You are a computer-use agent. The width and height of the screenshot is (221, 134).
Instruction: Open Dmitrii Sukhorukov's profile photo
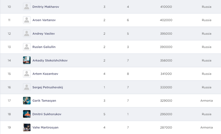tap(27, 114)
